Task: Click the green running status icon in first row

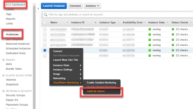Action: pos(150,29)
